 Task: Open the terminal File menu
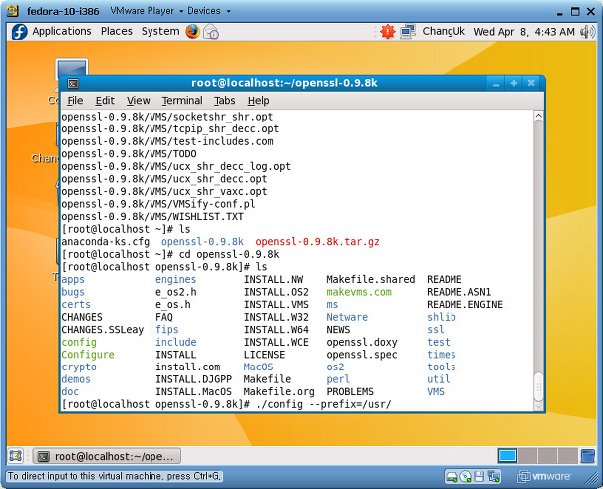click(75, 101)
